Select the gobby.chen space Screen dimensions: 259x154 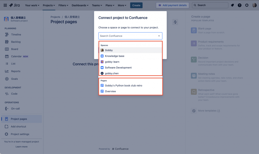point(131,73)
